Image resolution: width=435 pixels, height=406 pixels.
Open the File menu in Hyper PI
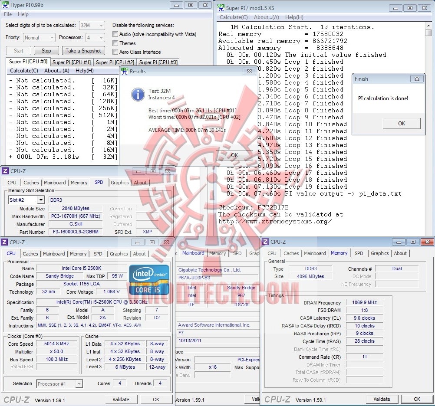point(8,14)
